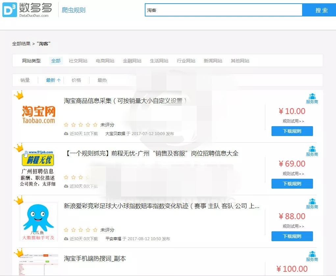Filter by 金融网站 category
Viewport: 336px width, 276px height.
click(x=132, y=61)
